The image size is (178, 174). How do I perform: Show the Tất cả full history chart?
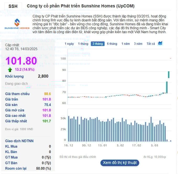pyautogui.click(x=151, y=44)
